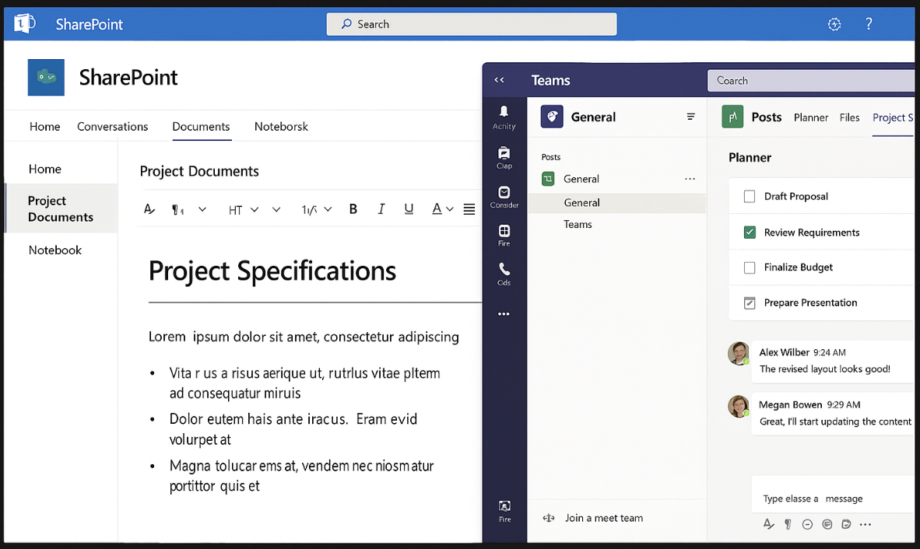Check the Finalize Budget checkbox
920x549 pixels.
click(x=750, y=268)
